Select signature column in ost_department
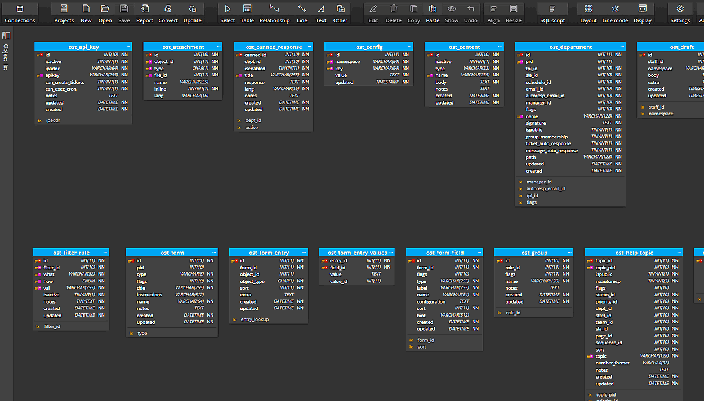 (x=570, y=123)
